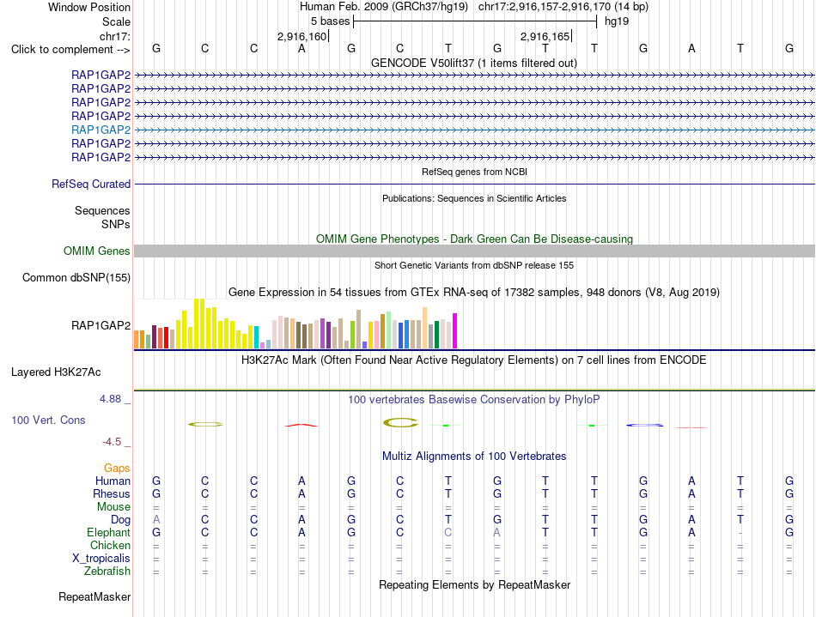Viewport: 816px width, 617px height.
Task: Click the red A conservation logo
Action: point(301,425)
